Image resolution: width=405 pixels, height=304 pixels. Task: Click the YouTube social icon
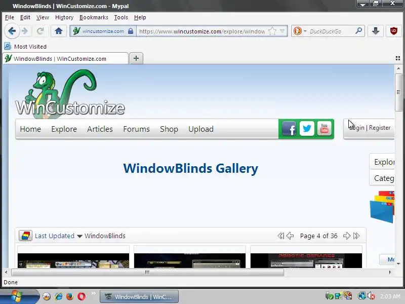(324, 129)
